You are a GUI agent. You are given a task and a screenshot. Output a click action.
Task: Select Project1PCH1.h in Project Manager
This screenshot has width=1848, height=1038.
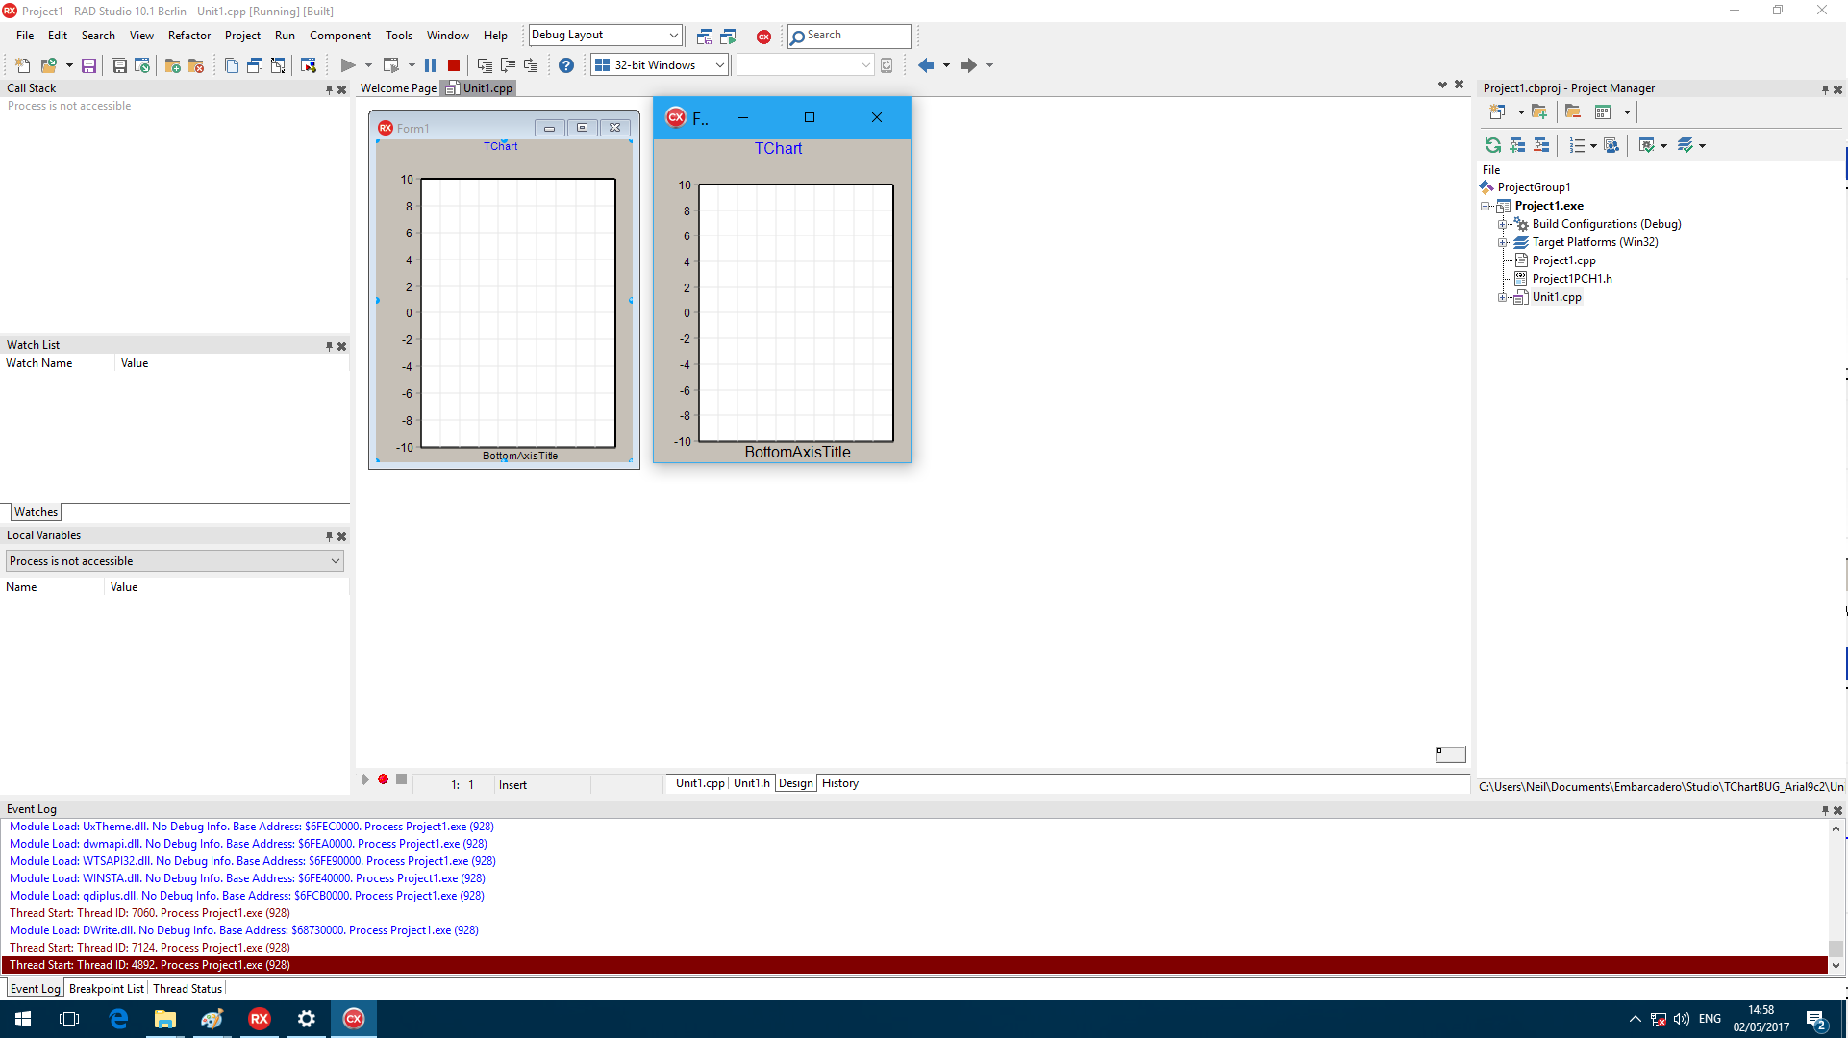tap(1572, 279)
